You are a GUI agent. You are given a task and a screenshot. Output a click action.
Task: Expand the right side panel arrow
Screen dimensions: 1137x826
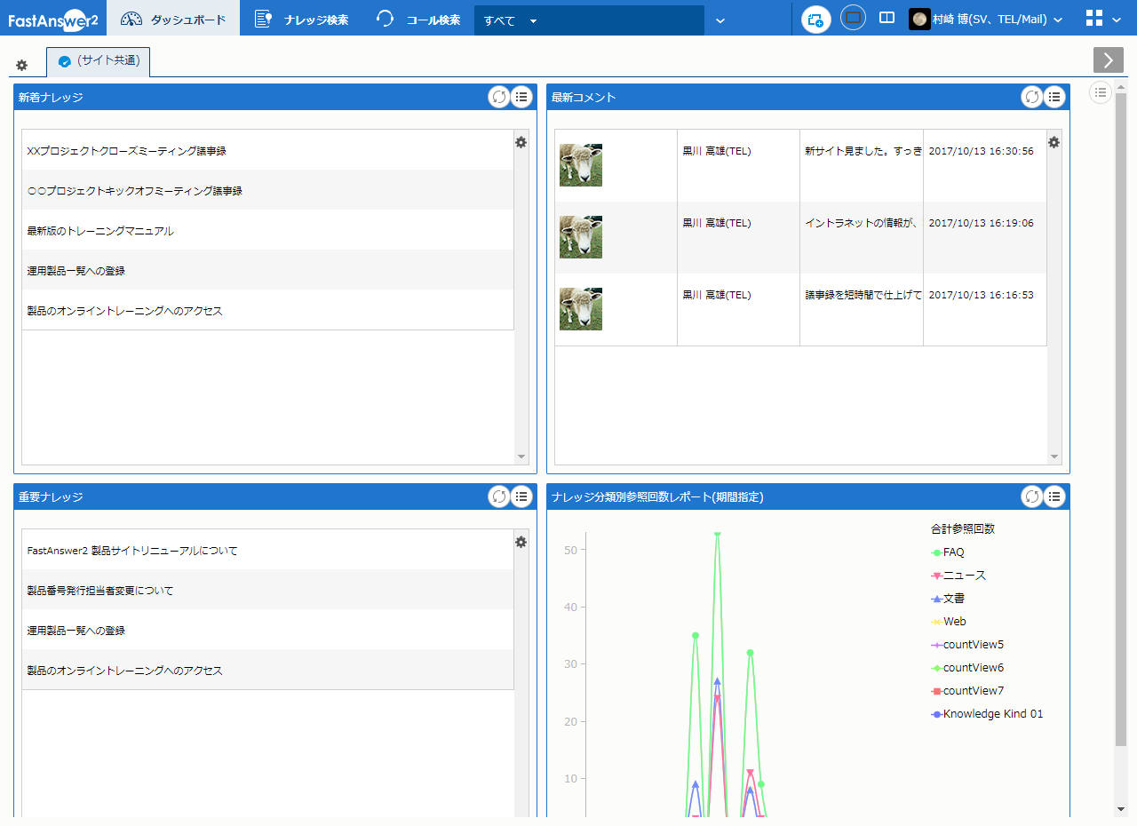[1108, 60]
